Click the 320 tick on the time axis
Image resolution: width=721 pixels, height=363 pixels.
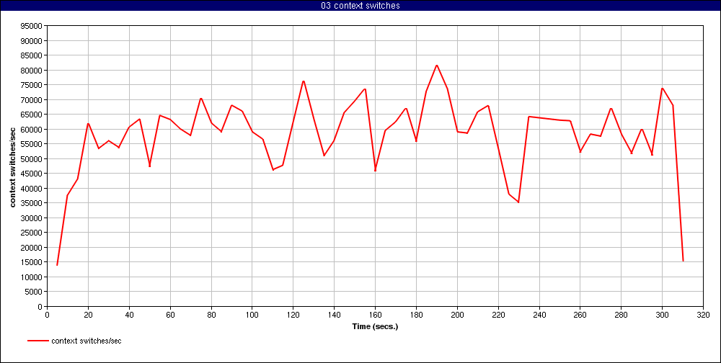pyautogui.click(x=703, y=315)
